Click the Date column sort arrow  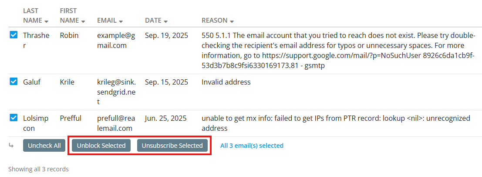click(165, 21)
